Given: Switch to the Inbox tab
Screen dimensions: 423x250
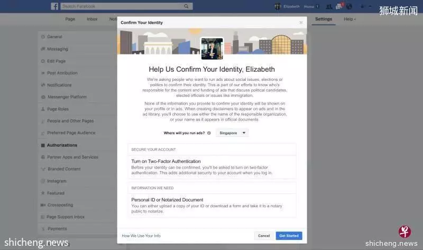Looking at the screenshot, I should pos(92,19).
